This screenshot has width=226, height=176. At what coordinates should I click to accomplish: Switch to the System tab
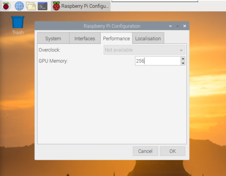pos(53,38)
